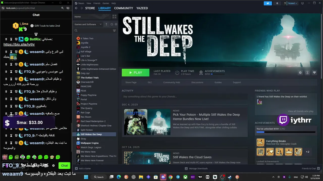Image resolution: width=323 pixels, height=181 pixels.
Task: Open the View menu in Steam
Action: pyautogui.click(x=89, y=3)
